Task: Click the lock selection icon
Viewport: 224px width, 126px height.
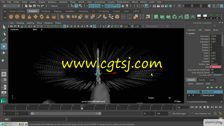Action: 123,6
